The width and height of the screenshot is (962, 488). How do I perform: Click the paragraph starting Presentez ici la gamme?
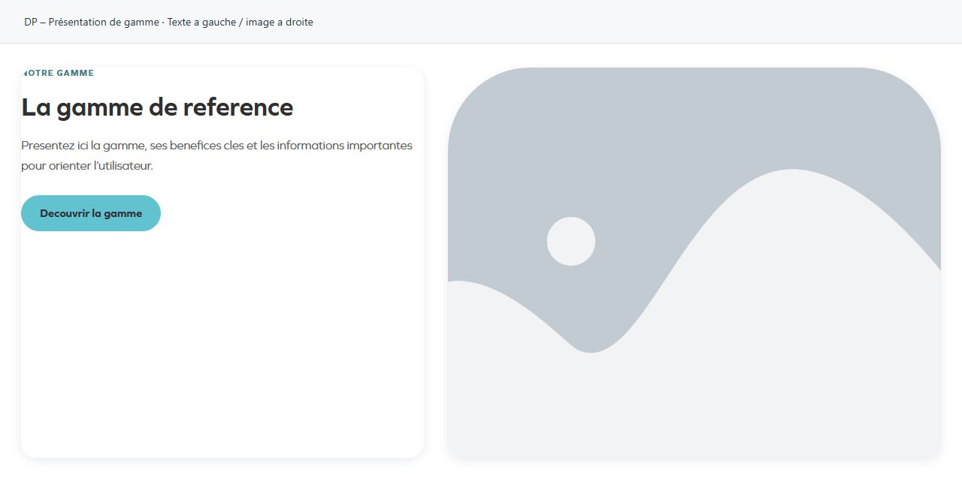tap(217, 155)
